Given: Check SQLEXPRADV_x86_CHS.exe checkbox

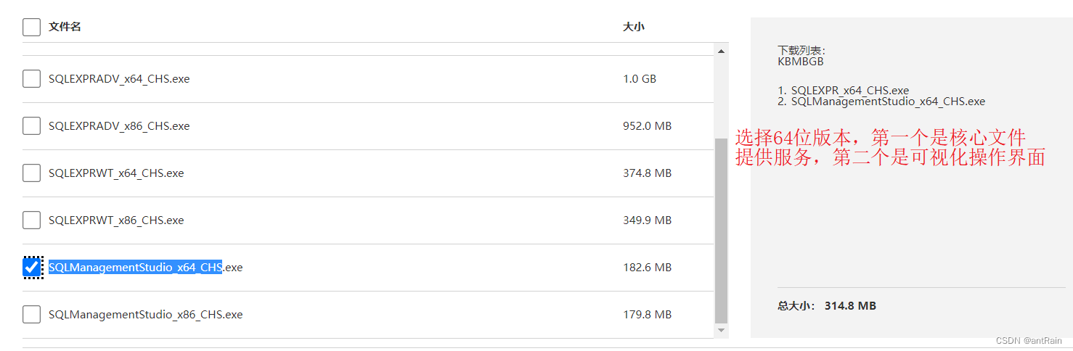Looking at the screenshot, I should 31,125.
